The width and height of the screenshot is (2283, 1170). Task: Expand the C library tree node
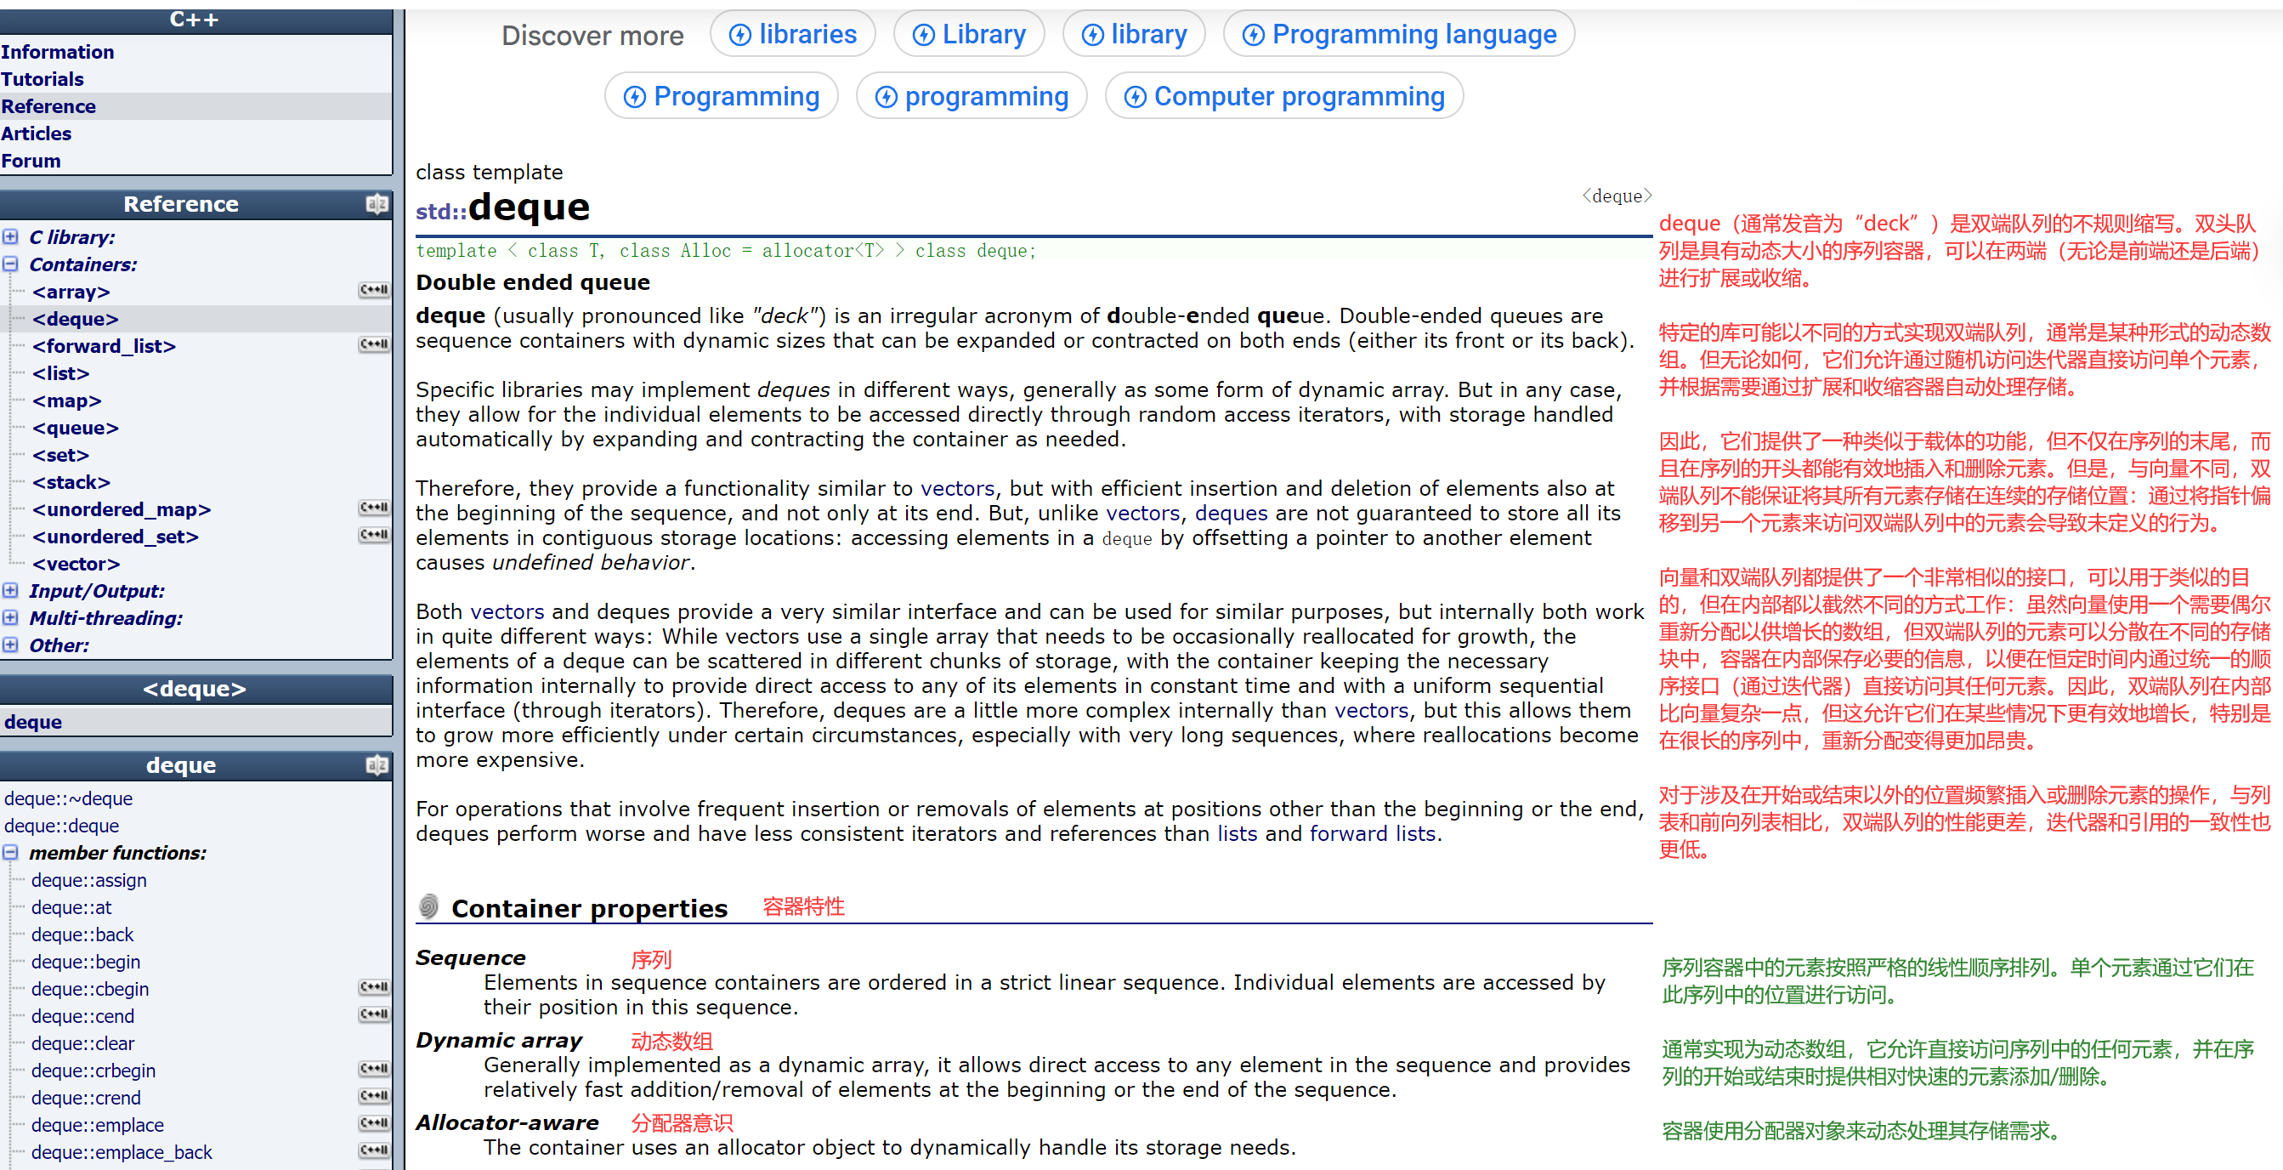(9, 236)
